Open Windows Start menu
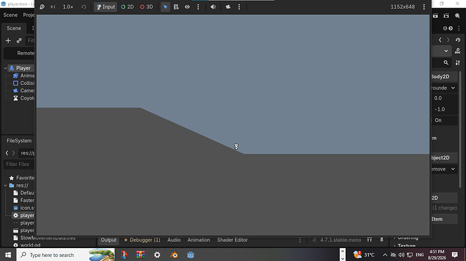 click(x=8, y=255)
